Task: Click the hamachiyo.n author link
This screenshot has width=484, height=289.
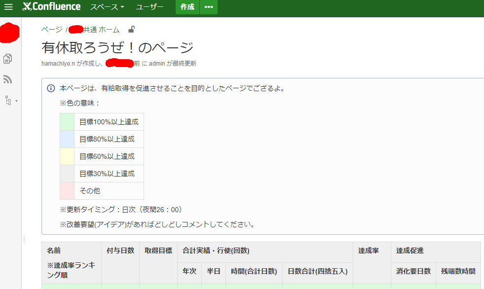Action: (x=58, y=64)
